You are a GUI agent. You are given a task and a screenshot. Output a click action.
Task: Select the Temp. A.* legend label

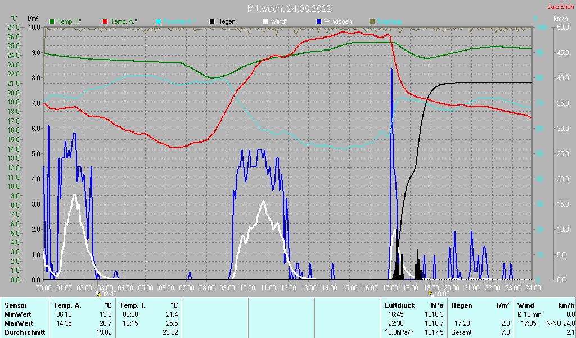123,21
